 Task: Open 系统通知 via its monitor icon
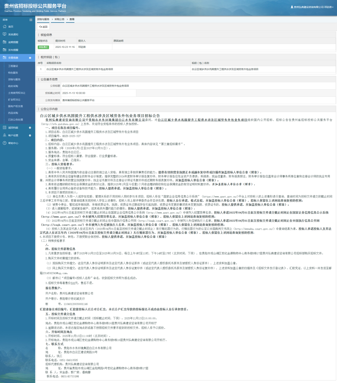point(4,34)
